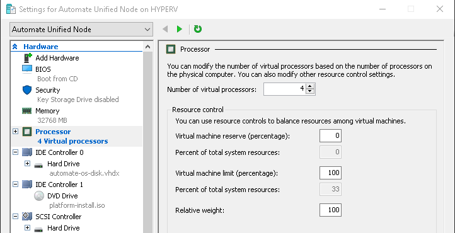
Task: Collapse the Hardware section chevron
Action: click(15, 47)
